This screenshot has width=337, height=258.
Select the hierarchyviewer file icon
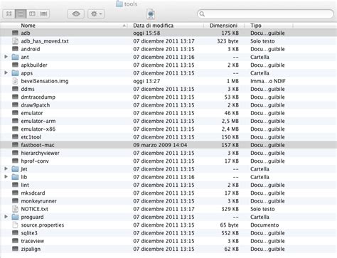pyautogui.click(x=15, y=153)
